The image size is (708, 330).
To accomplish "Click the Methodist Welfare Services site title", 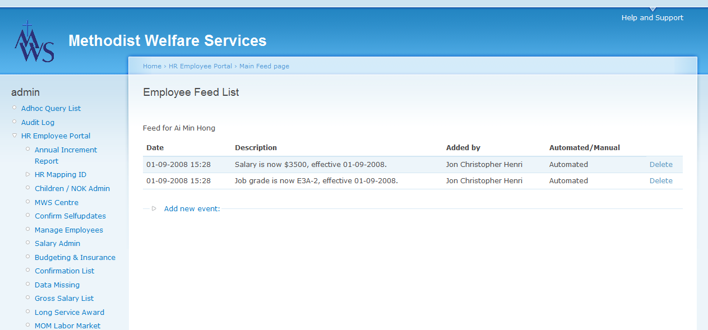I will click(x=168, y=41).
